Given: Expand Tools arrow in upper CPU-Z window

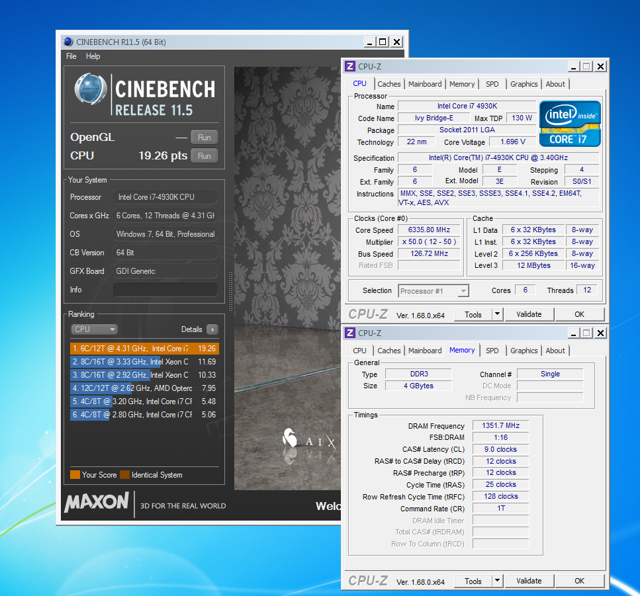Looking at the screenshot, I should 497,314.
